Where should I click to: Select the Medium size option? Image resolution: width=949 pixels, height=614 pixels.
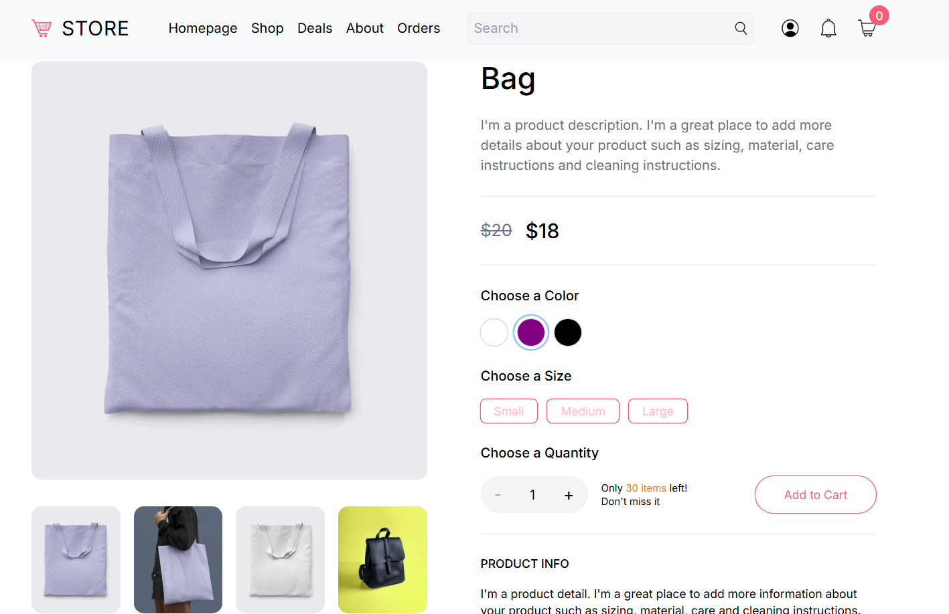click(x=583, y=411)
